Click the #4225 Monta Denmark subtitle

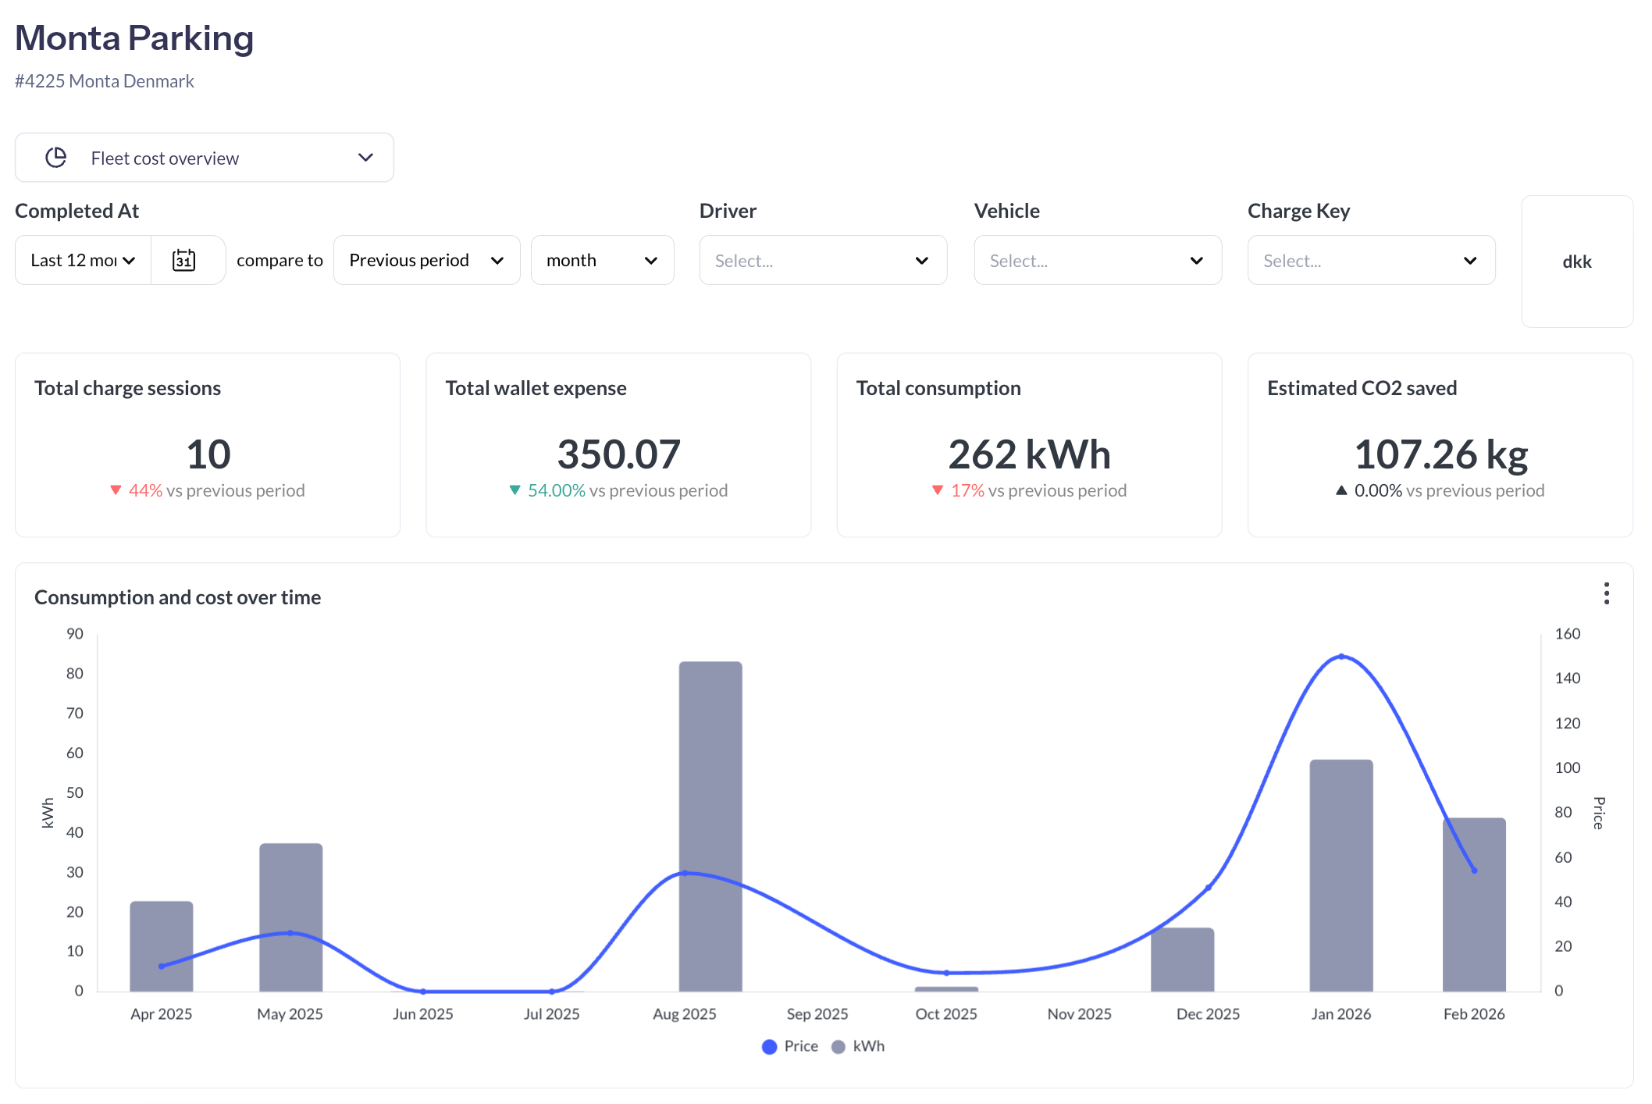105,81
